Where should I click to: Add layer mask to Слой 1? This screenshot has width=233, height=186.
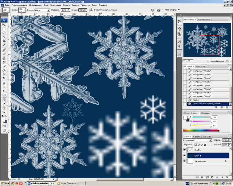tap(207, 177)
